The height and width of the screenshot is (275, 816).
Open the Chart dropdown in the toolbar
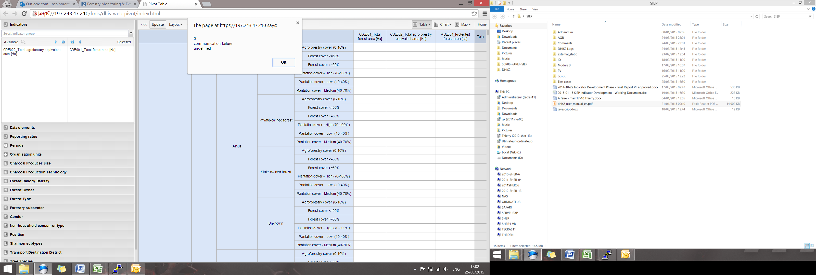click(442, 25)
